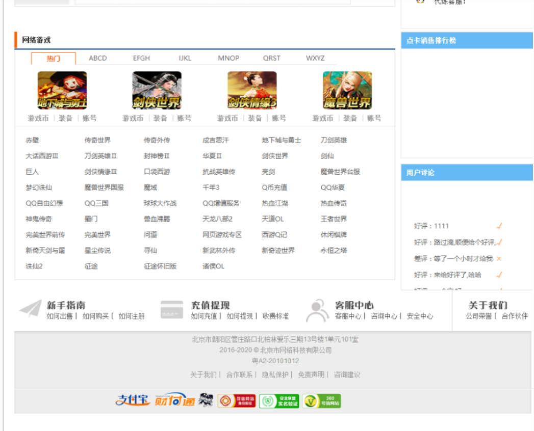Image resolution: width=534 pixels, height=431 pixels.
Task: Open the 咨询中心 link
Action: [384, 316]
